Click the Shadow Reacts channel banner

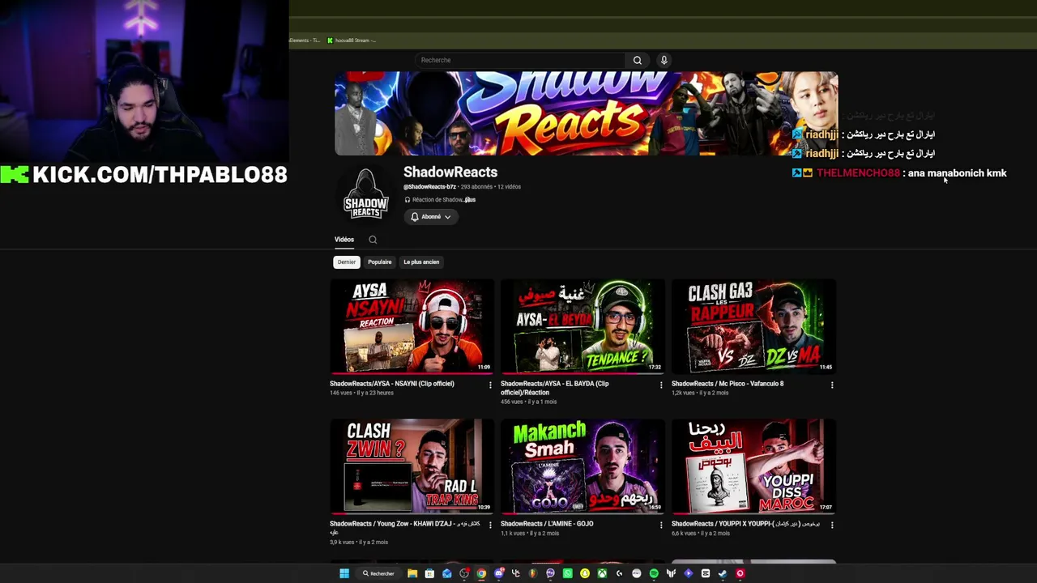click(587, 113)
